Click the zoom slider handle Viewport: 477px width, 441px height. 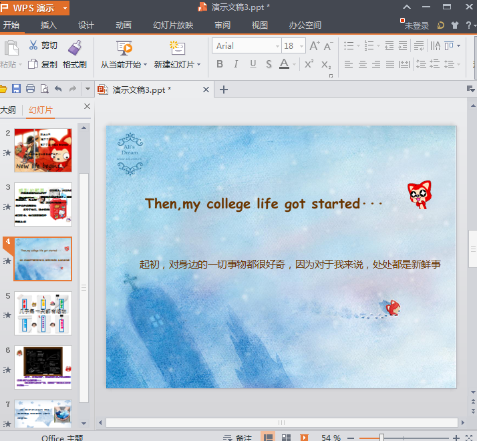381,438
